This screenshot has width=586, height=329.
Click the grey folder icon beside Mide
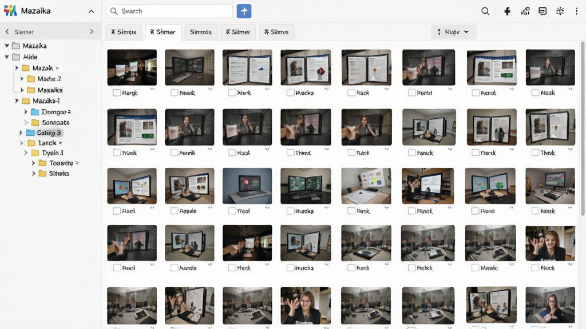[x=16, y=57]
